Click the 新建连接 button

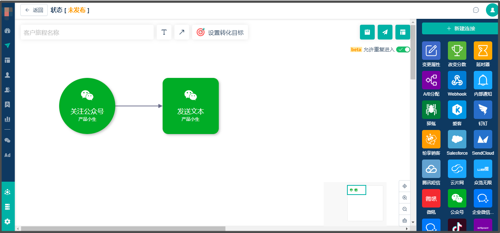[460, 28]
